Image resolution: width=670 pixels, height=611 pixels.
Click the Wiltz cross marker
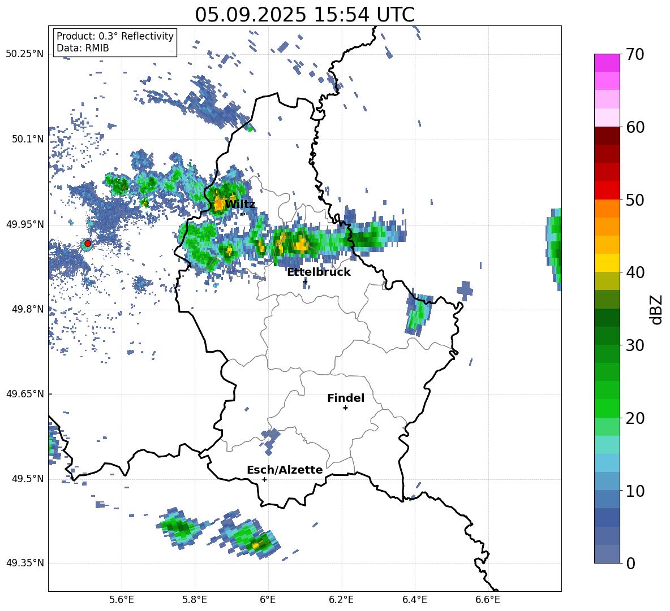243,214
